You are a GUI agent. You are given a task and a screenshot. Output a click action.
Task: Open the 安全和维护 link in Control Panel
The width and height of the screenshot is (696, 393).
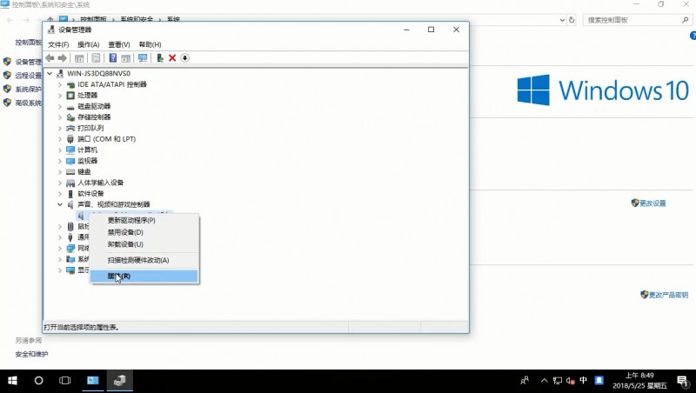[31, 354]
